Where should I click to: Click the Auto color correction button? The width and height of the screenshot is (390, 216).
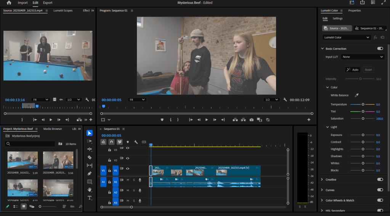[352, 70]
